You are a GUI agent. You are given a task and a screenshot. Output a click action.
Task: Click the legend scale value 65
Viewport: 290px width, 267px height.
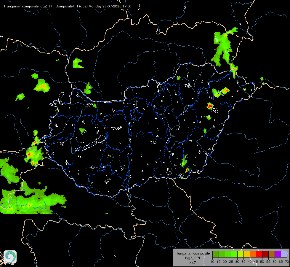coord(281,262)
